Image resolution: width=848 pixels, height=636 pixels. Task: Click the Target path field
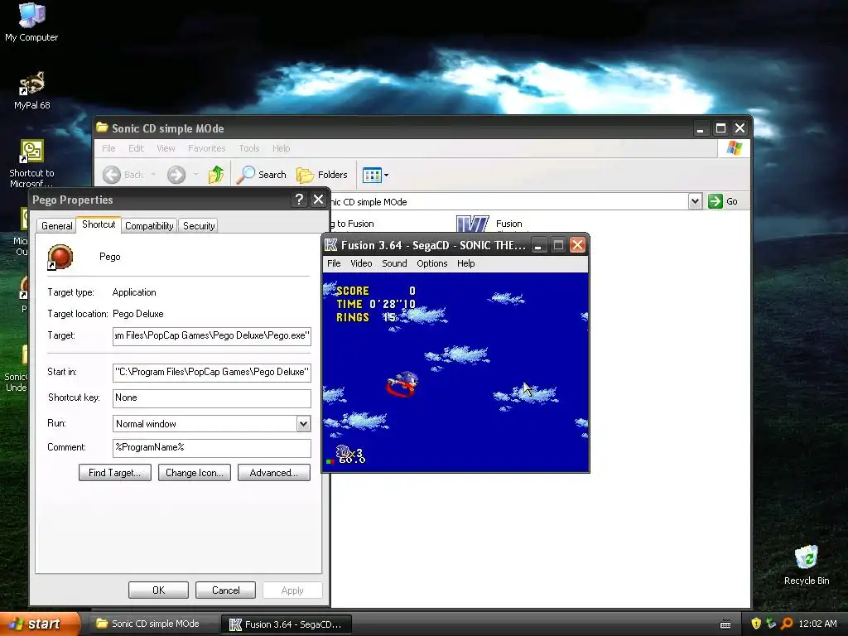click(x=211, y=336)
